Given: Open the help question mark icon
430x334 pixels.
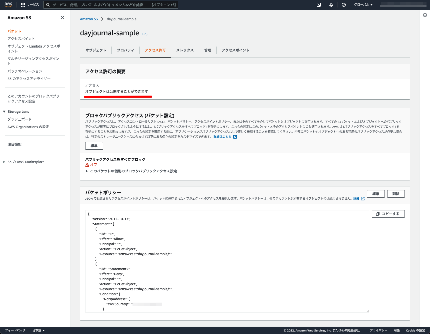Looking at the screenshot, I should point(344,5).
